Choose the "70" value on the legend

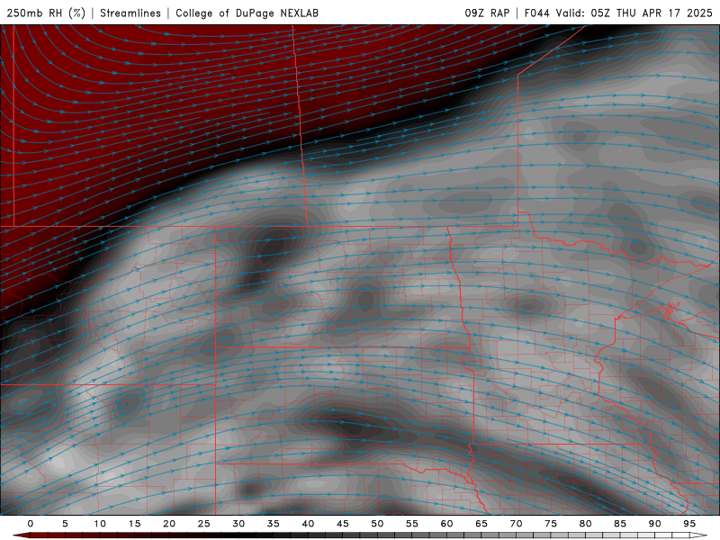click(x=516, y=524)
